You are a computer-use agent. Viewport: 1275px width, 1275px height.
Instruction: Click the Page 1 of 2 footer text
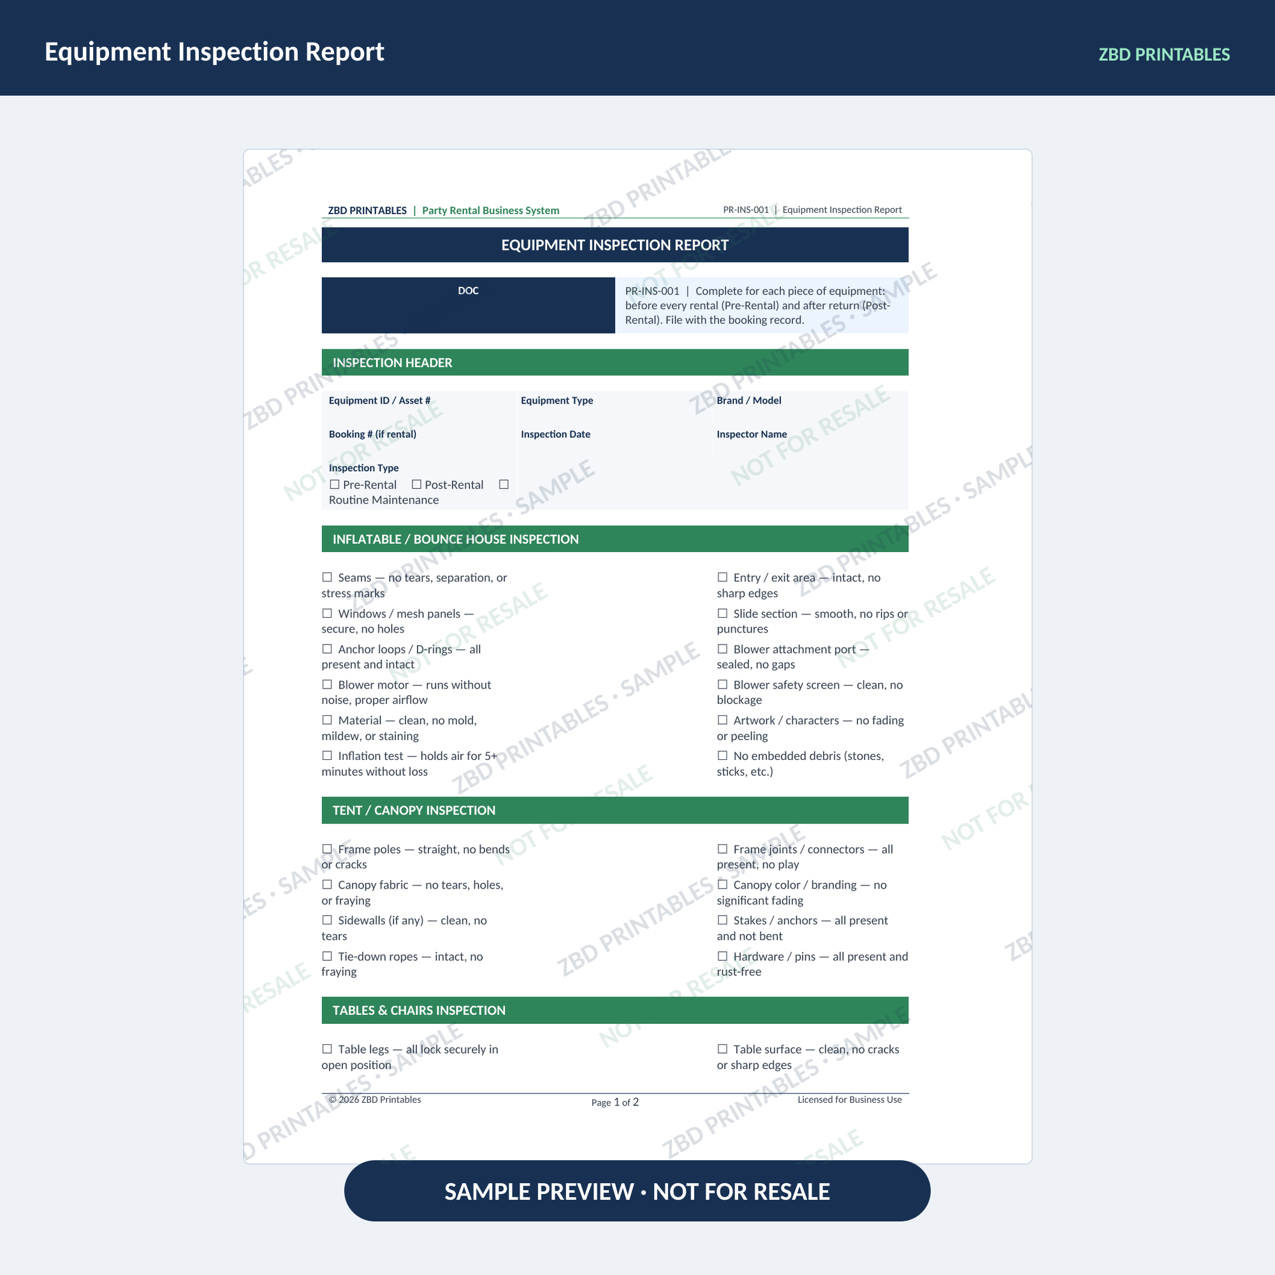(x=615, y=1102)
